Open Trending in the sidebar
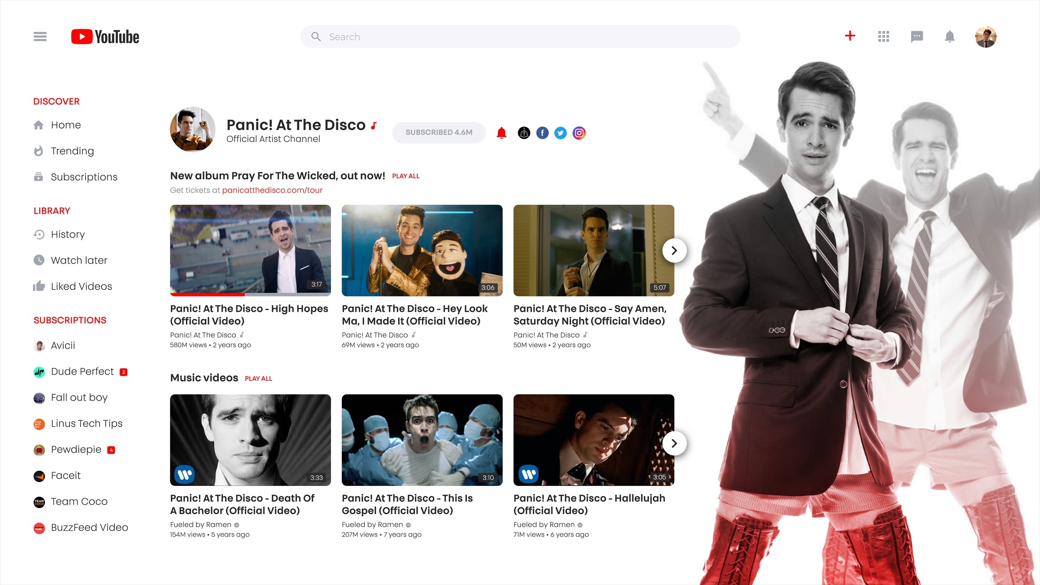The width and height of the screenshot is (1040, 585). (72, 151)
